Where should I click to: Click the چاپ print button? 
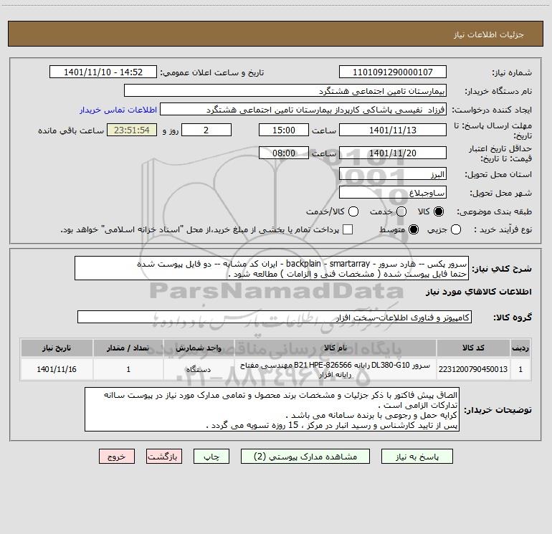pos(211,457)
